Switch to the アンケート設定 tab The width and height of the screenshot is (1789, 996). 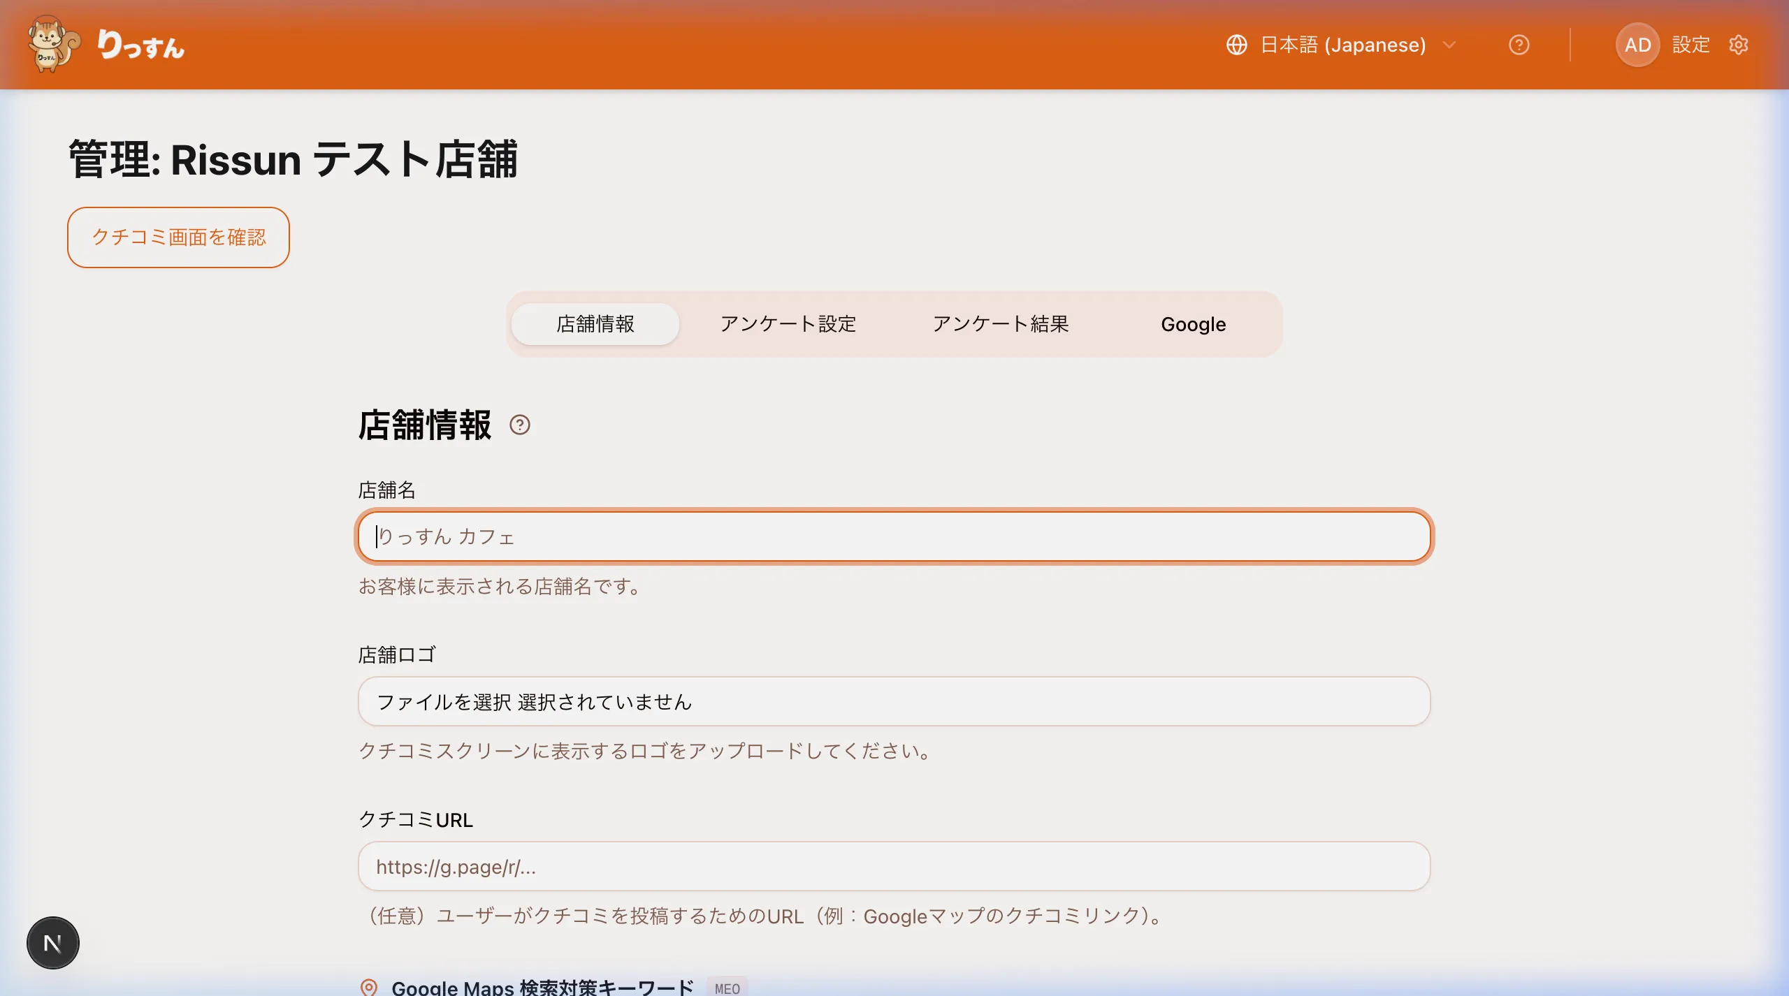788,324
